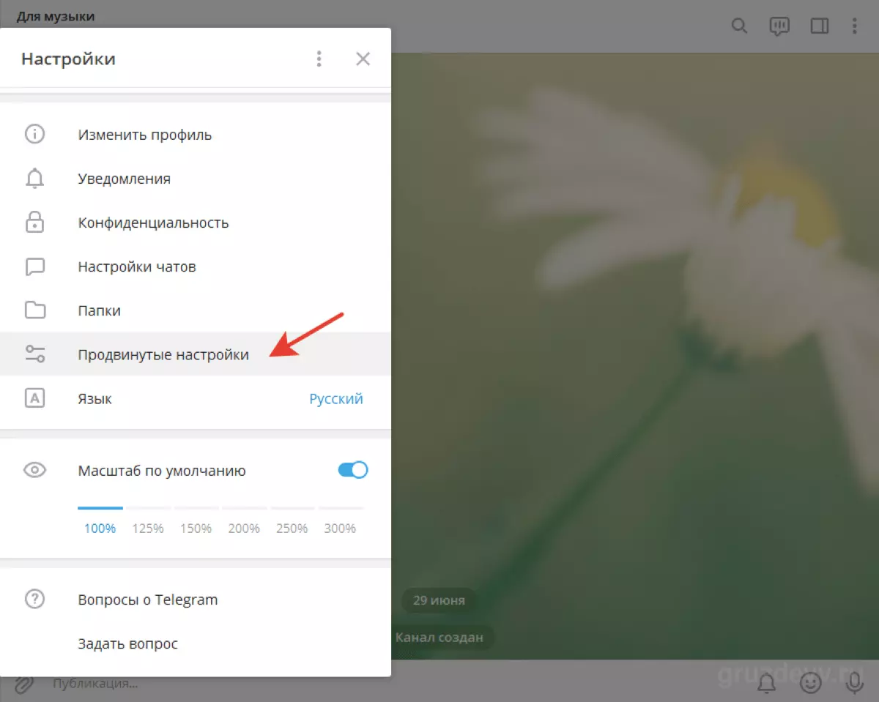The height and width of the screenshot is (702, 879).
Task: Click the Настройки panel heading
Action: 68,59
